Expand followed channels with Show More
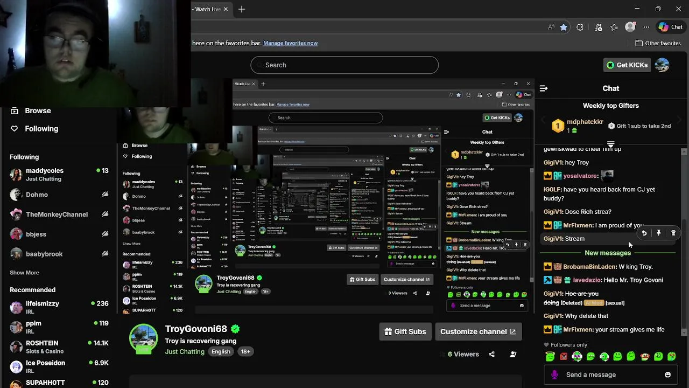 pyautogui.click(x=24, y=273)
